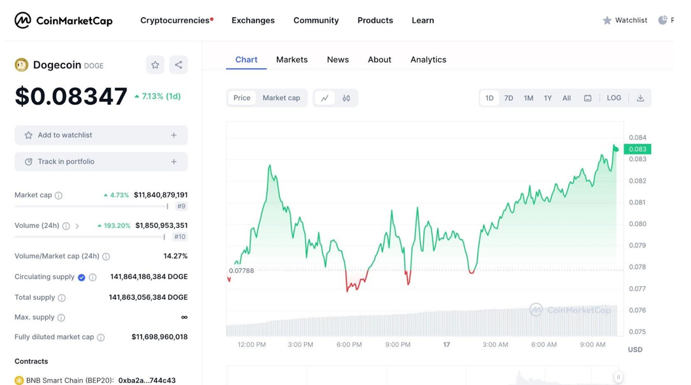Enable LOG scale on chart
The width and height of the screenshot is (691, 385).
click(x=614, y=98)
